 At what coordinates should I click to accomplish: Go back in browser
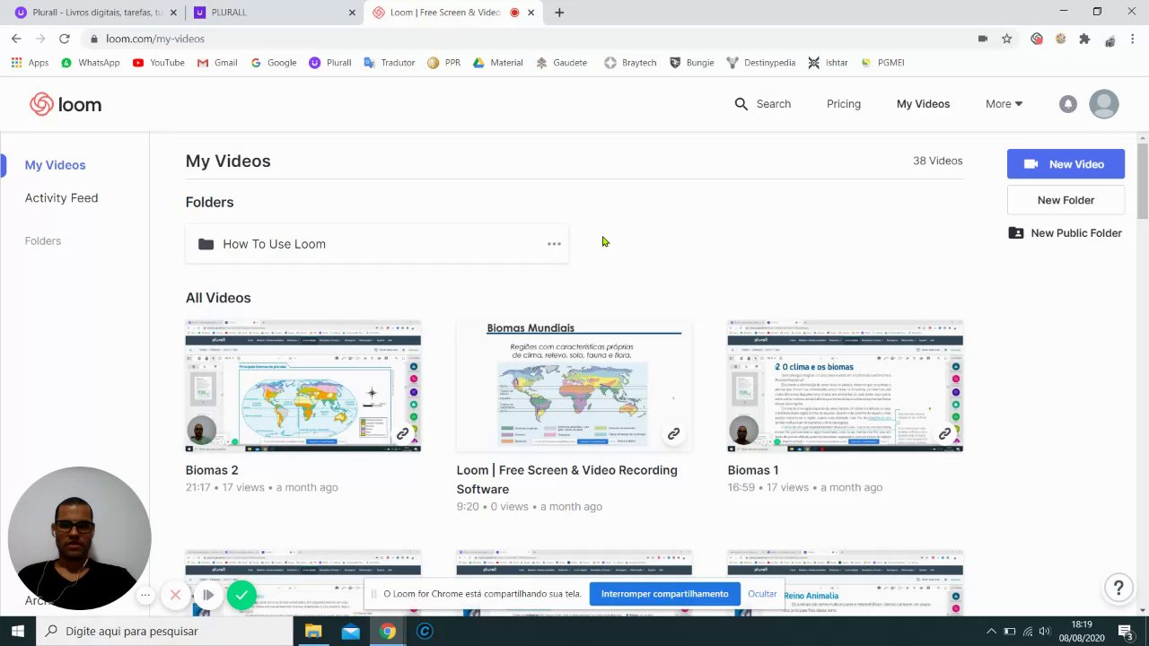point(16,39)
